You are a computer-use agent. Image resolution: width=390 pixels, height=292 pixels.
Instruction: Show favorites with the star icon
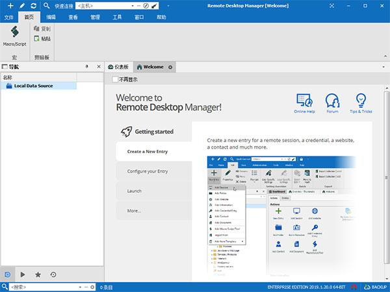38,274
